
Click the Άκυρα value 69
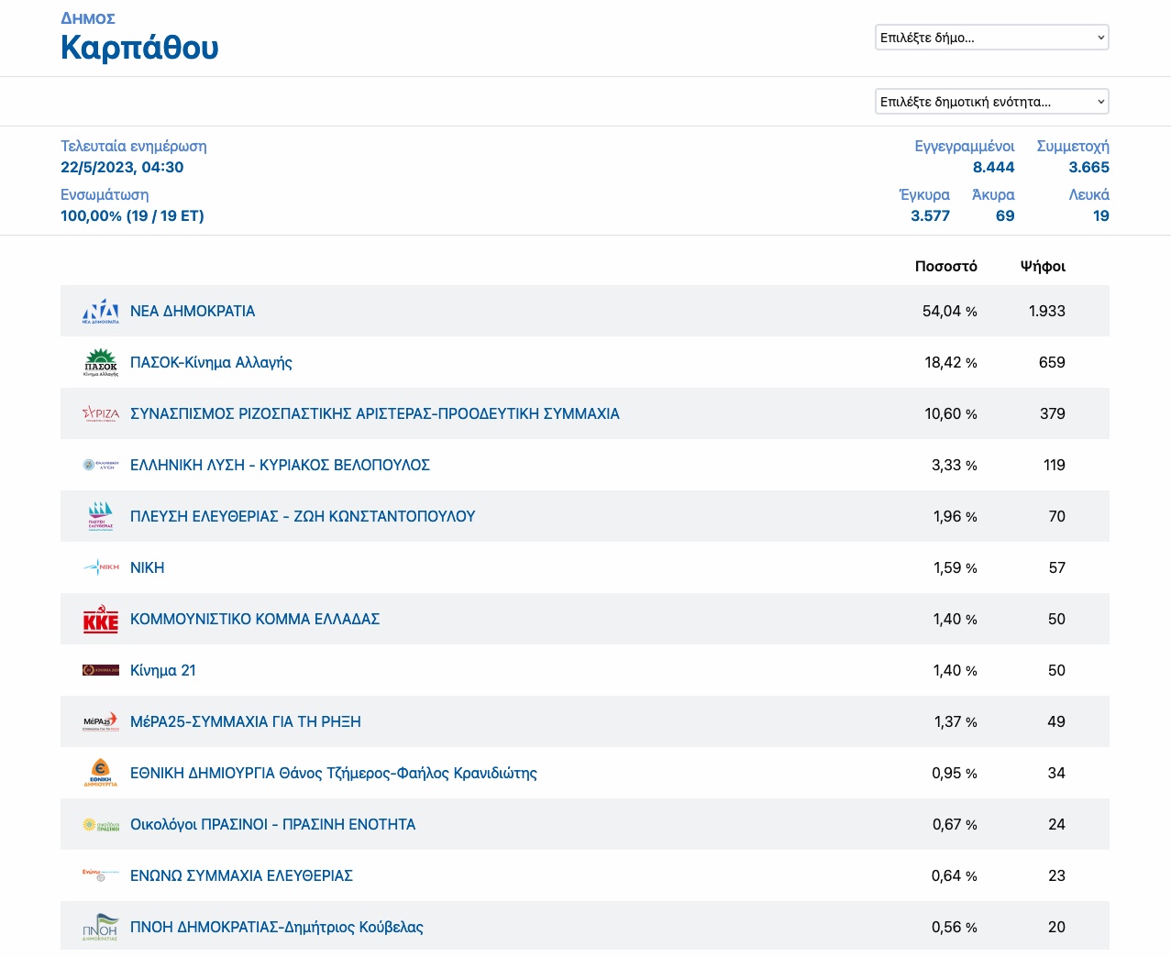point(1005,215)
